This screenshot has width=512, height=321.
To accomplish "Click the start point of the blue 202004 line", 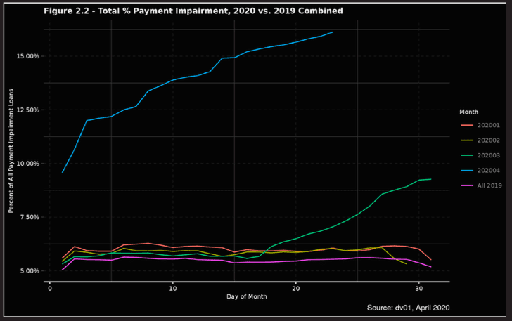I will tap(63, 172).
